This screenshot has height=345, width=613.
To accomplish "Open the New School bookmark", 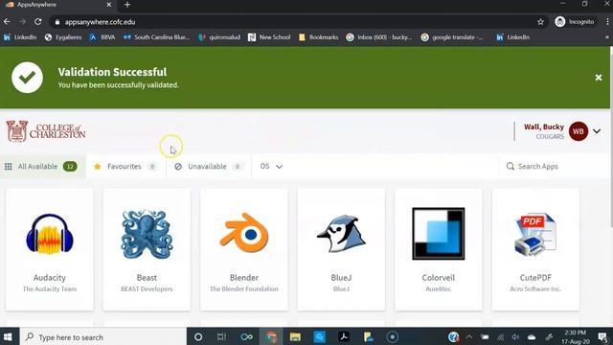I will point(269,37).
